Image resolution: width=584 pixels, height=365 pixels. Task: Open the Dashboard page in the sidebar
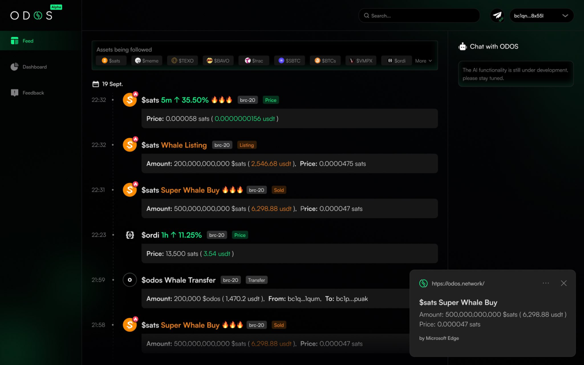(x=34, y=67)
